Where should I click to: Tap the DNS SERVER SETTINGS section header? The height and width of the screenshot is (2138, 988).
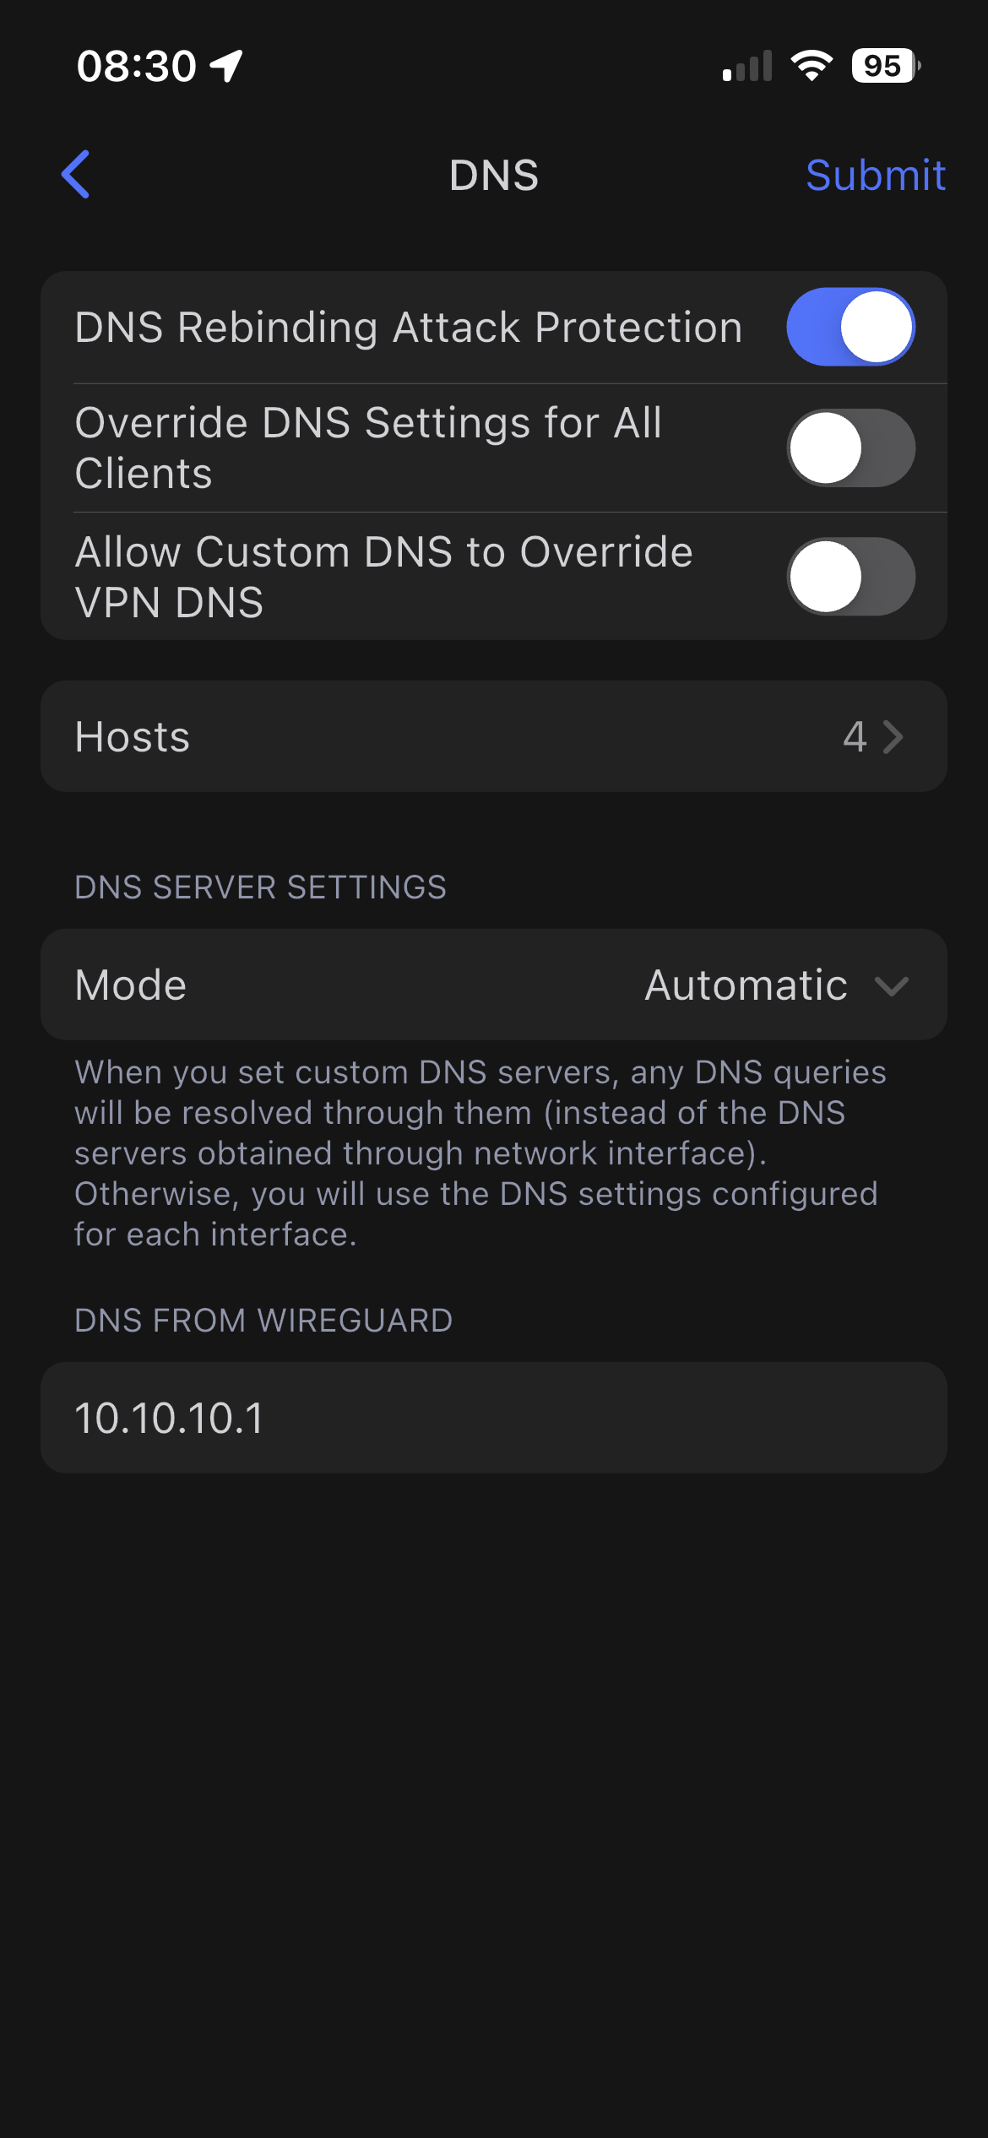pos(260,887)
